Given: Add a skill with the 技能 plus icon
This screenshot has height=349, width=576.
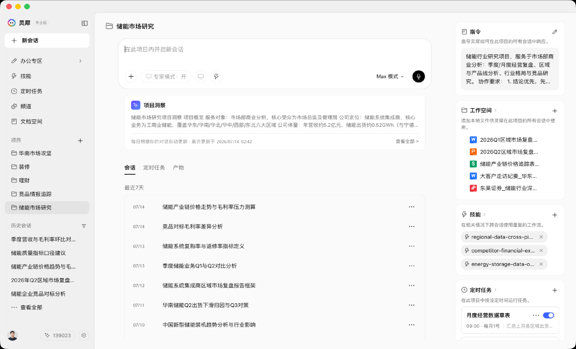Looking at the screenshot, I should (x=555, y=215).
